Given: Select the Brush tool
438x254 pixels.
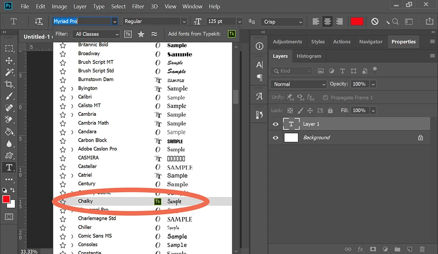Looking at the screenshot, I should tap(9, 96).
